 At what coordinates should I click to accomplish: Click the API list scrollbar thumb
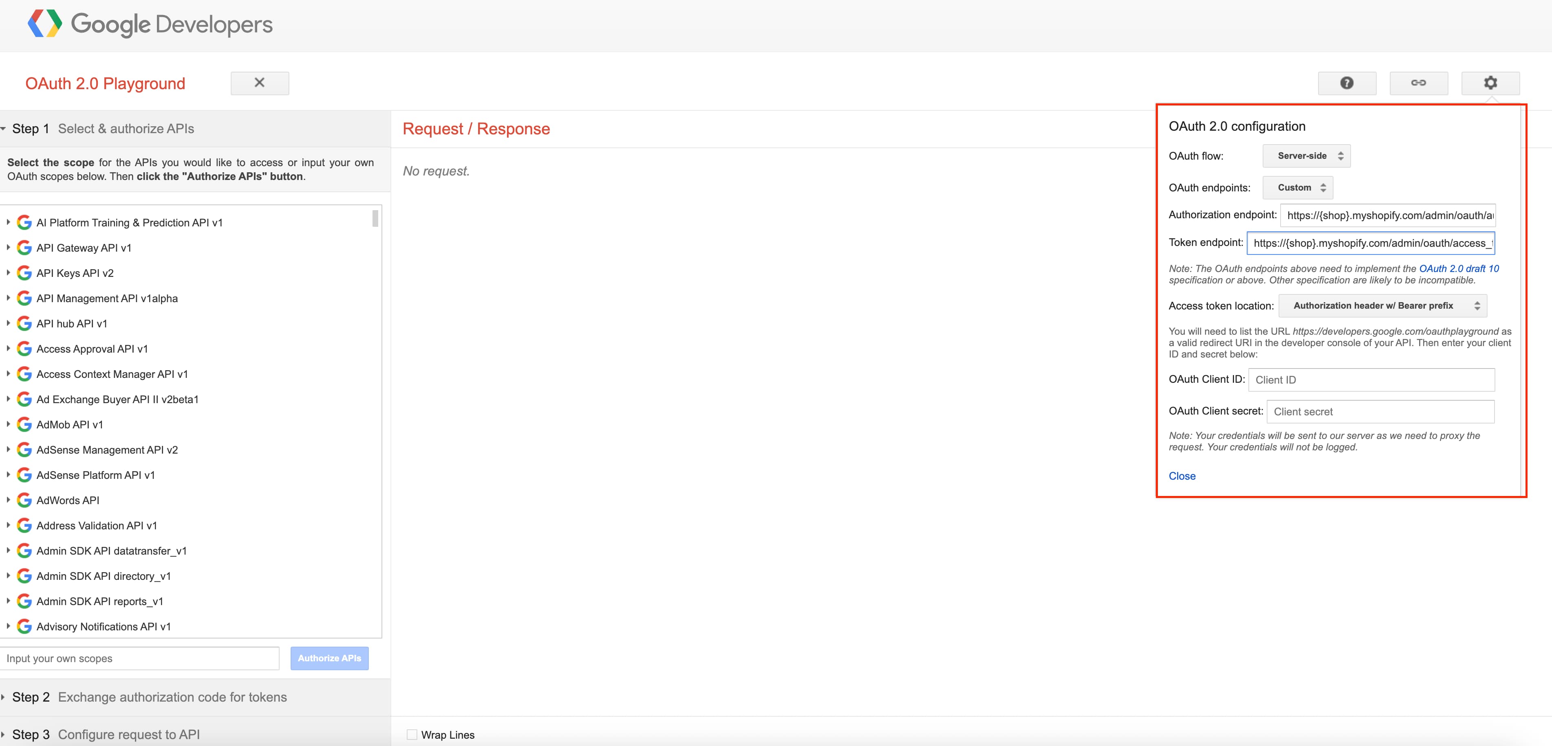click(375, 218)
